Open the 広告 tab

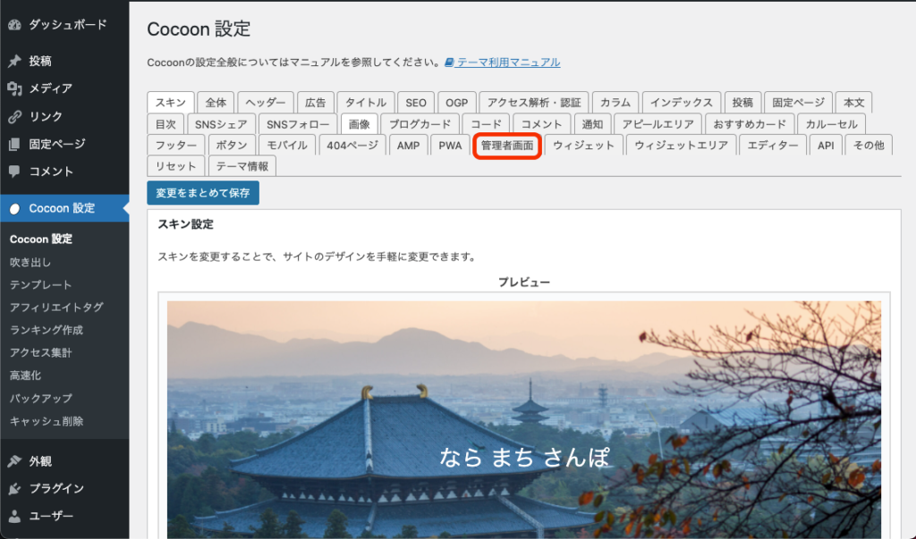tap(316, 102)
